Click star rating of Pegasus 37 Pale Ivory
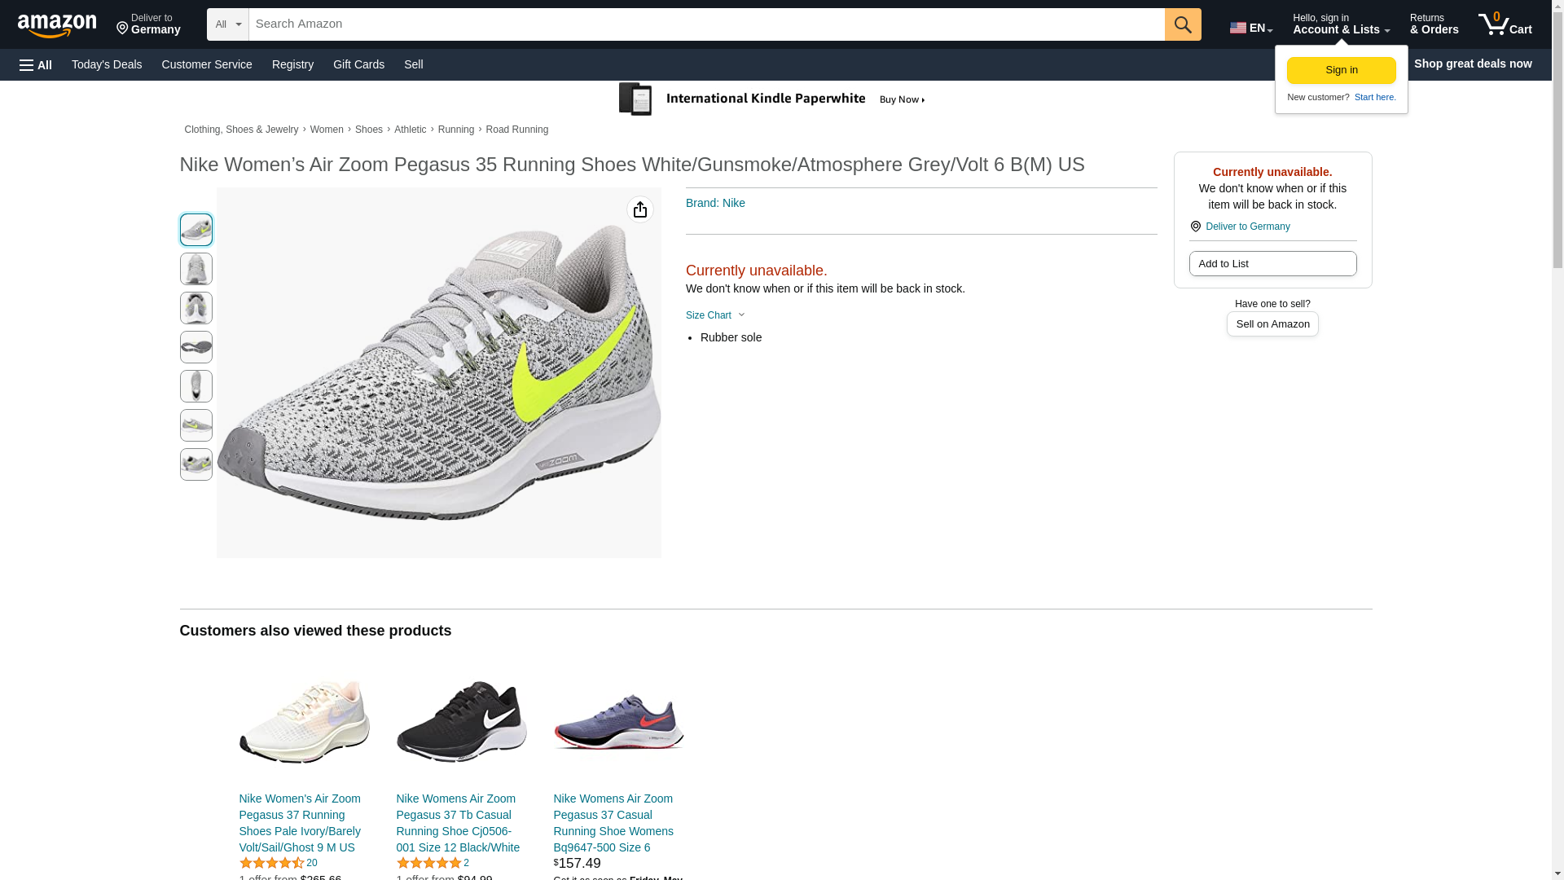Screen dimensions: 1564x880 [271, 863]
